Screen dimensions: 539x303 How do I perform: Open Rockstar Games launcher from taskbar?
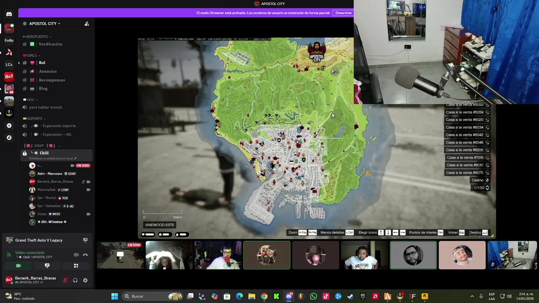[424, 296]
